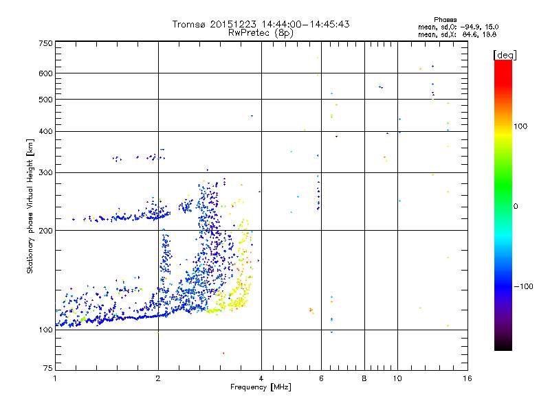
Task: Click the y-axis tick label "200"
Action: [x=45, y=231]
